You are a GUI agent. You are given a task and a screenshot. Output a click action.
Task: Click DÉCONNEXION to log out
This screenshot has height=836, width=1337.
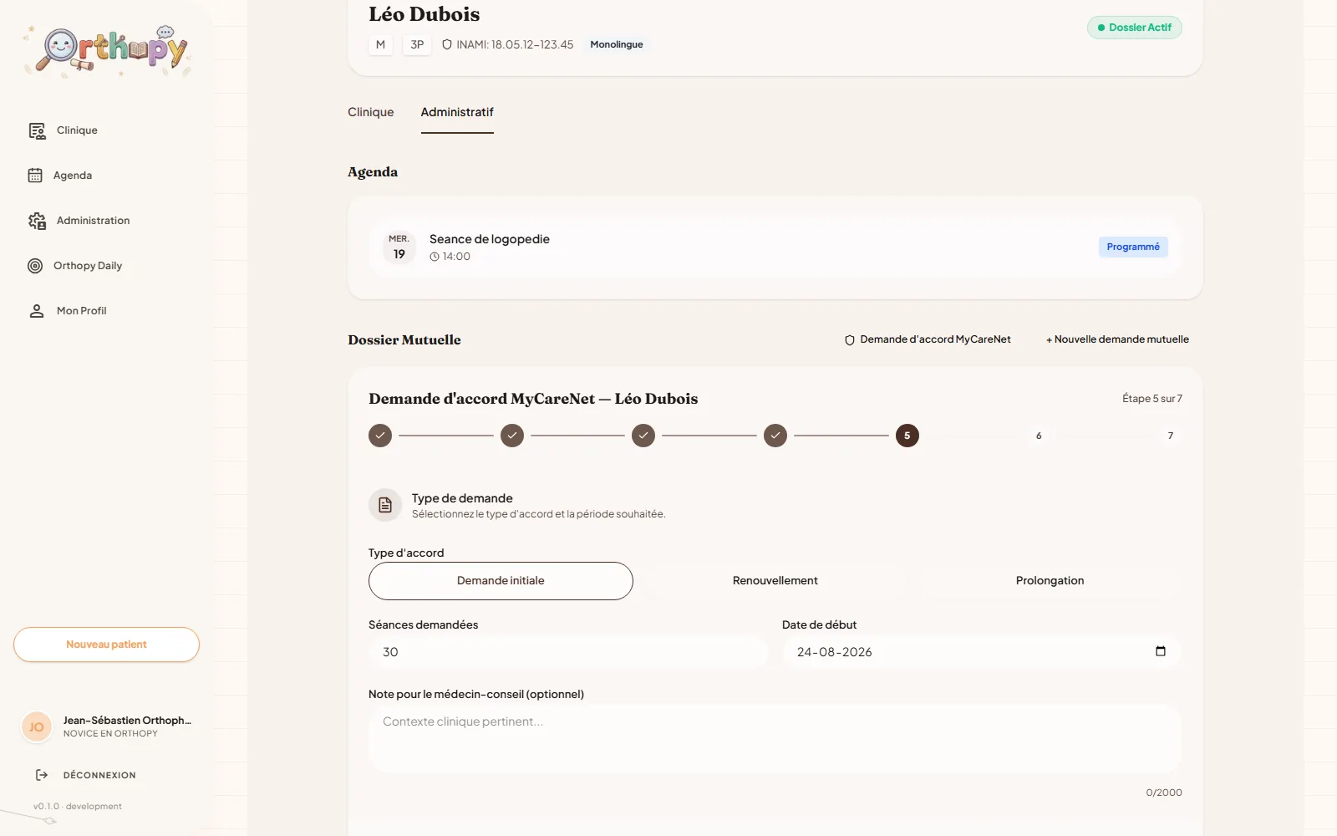tap(99, 775)
